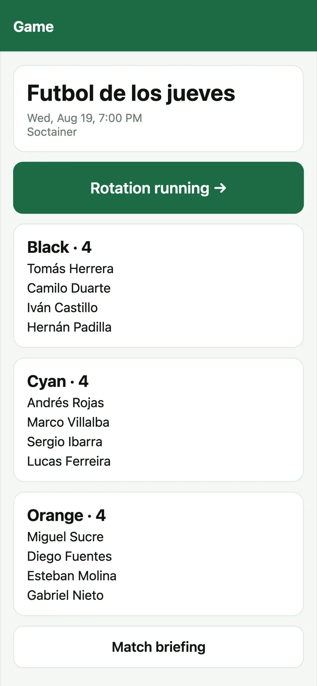Screen dimensions: 317x686
Task: Tap player Hernán Padilla
Action: [x=69, y=327]
